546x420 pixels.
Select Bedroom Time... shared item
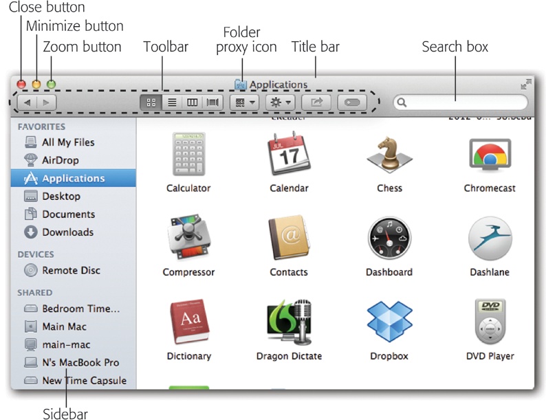[74, 309]
